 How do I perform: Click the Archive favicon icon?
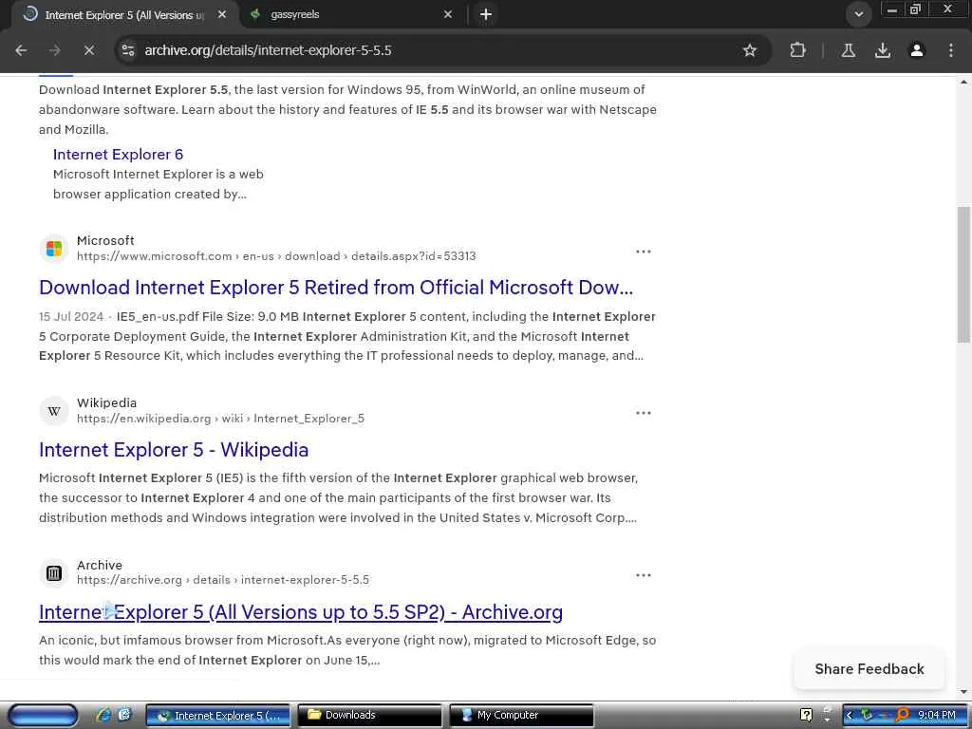tap(54, 572)
